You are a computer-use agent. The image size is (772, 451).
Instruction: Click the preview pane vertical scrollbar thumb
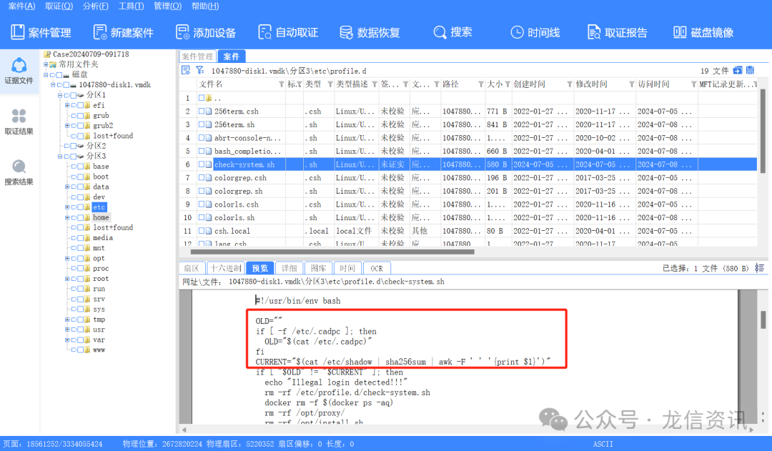coord(763,319)
